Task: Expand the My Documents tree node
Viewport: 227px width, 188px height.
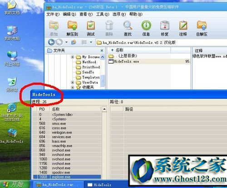Action: pos(73,57)
